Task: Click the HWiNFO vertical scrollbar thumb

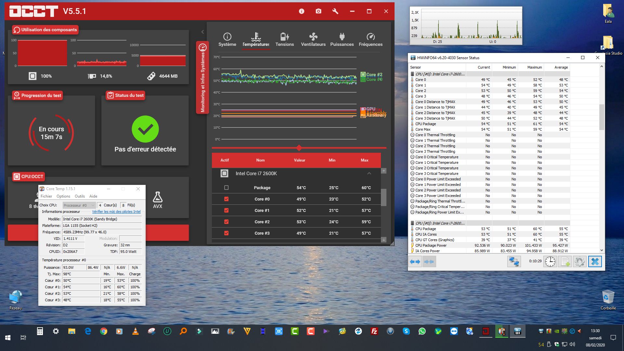Action: click(x=602, y=117)
